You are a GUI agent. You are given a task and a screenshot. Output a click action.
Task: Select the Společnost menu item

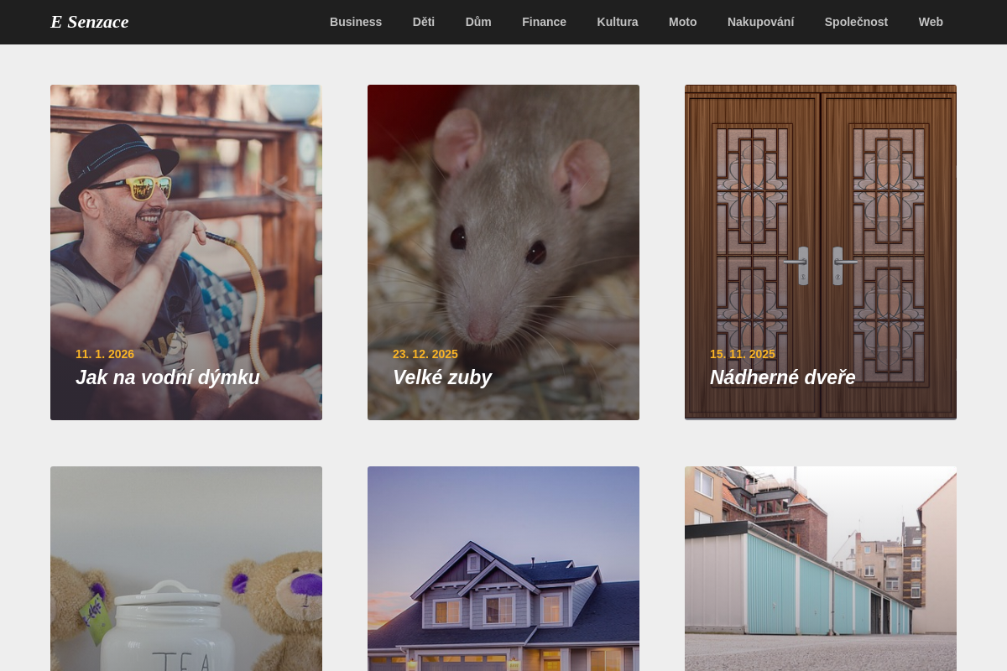(856, 22)
